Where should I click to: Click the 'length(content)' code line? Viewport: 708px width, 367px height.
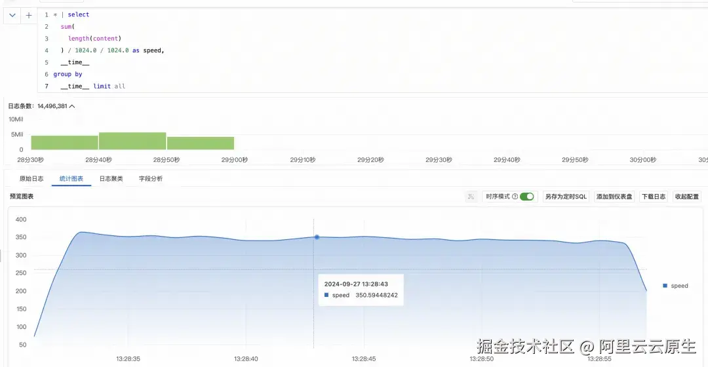point(95,39)
